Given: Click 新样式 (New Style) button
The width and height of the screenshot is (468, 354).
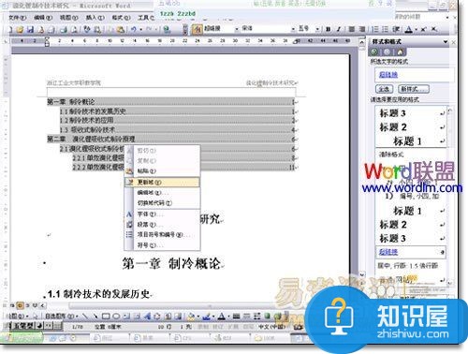Looking at the screenshot, I should (414, 89).
